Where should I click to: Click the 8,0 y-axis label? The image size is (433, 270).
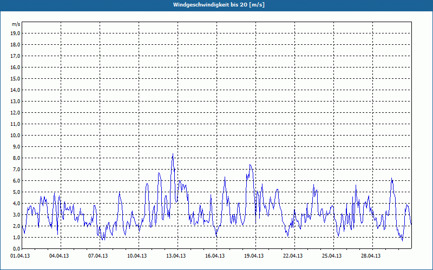pos(16,158)
